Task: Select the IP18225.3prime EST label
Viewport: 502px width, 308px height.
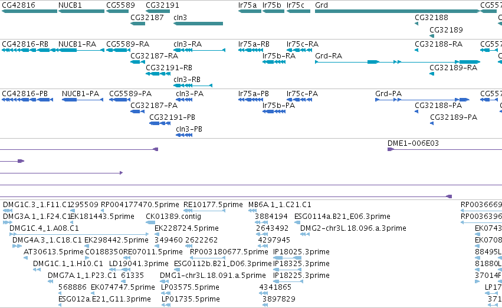Action: 301,276
